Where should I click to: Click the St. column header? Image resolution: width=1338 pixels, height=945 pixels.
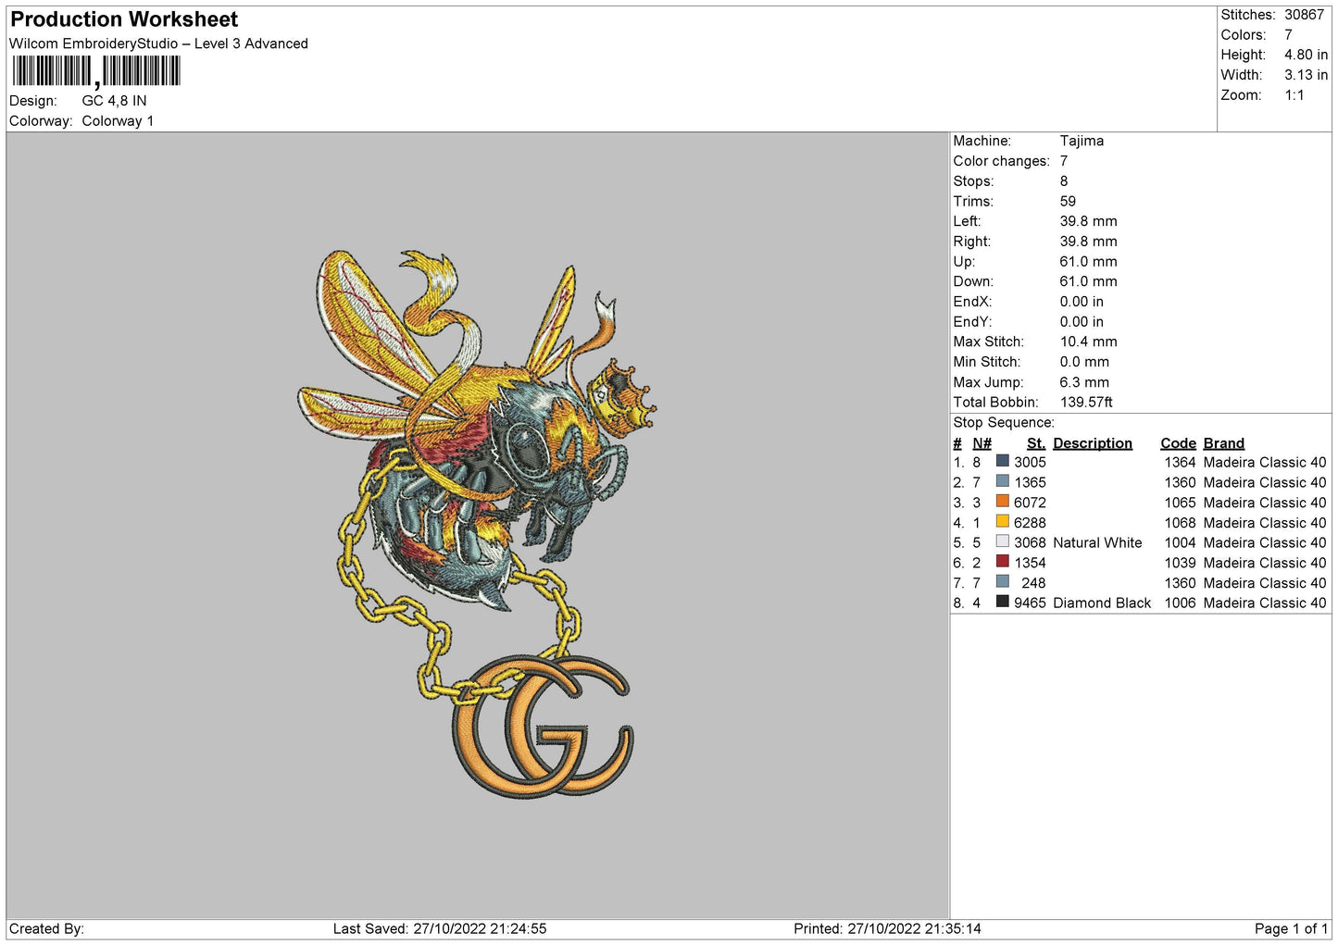1036,443
